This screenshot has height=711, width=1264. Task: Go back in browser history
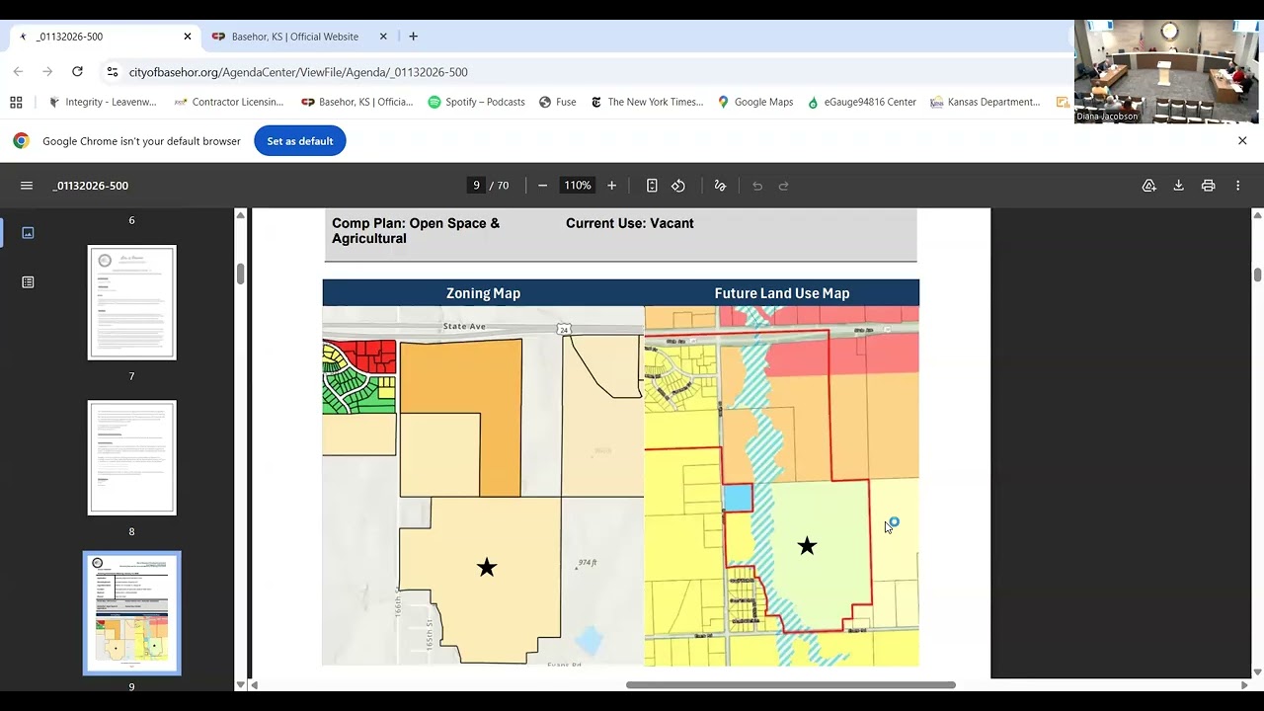18,72
